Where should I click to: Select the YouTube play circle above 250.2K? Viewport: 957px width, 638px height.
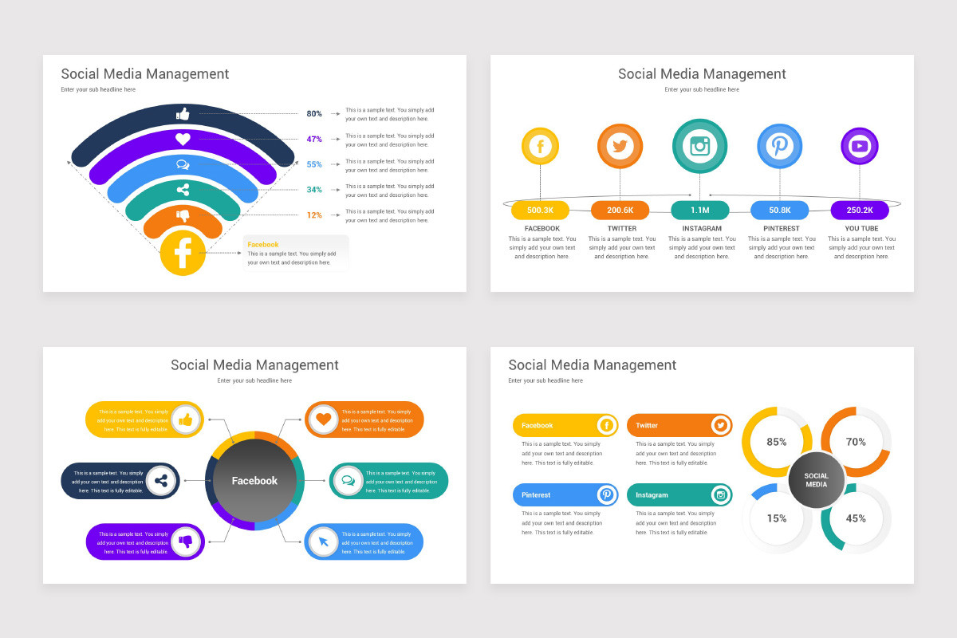860,146
